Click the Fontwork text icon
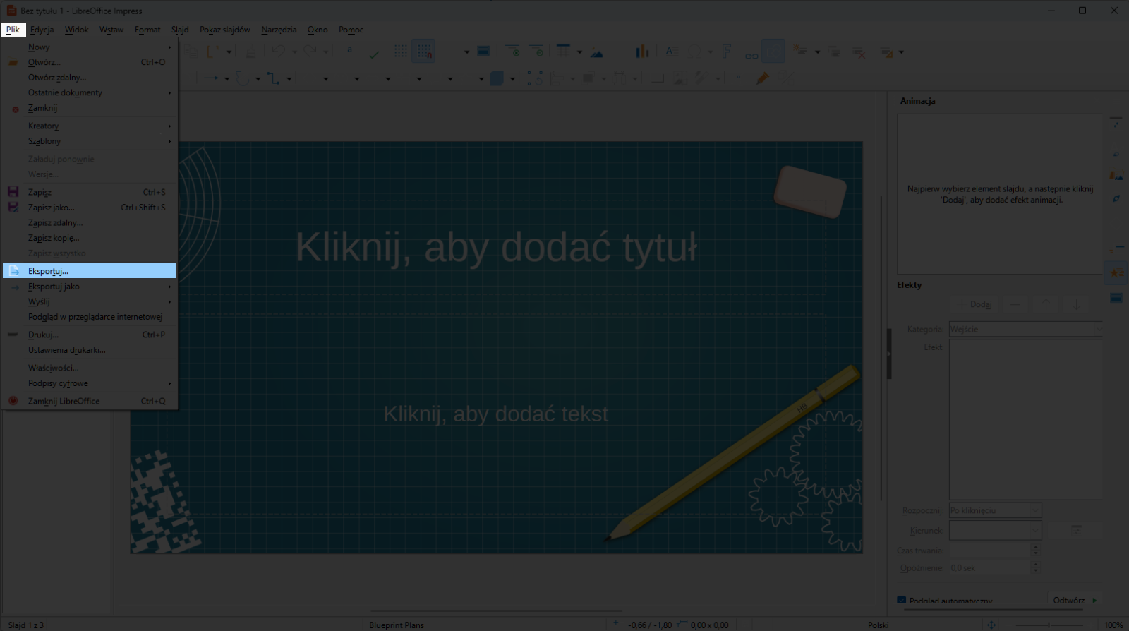Viewport: 1129px width, 631px height. pos(727,51)
